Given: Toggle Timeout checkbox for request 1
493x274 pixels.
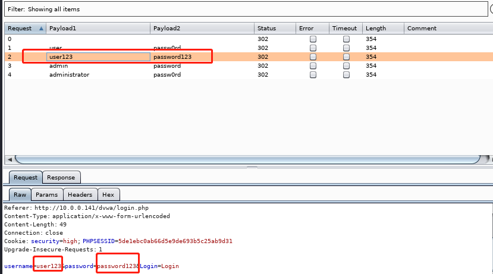Looking at the screenshot, I should 346,48.
